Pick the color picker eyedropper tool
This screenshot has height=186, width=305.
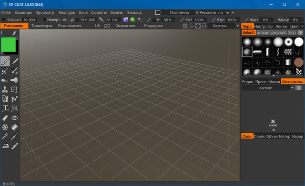pyautogui.click(x=15, y=137)
